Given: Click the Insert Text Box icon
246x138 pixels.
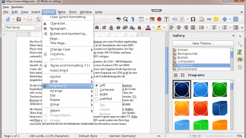Looking at the screenshot, I should pos(166,19).
